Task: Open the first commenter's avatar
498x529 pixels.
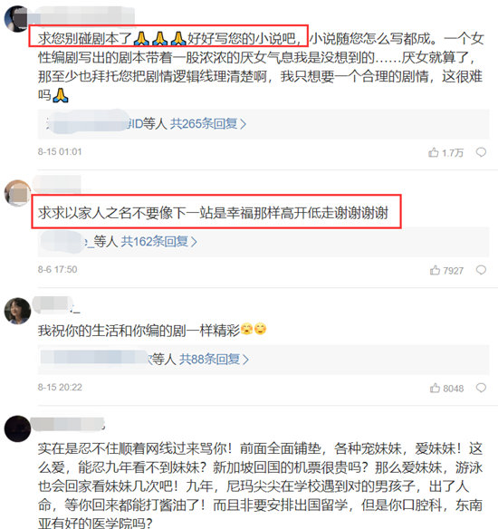Action: (17, 19)
